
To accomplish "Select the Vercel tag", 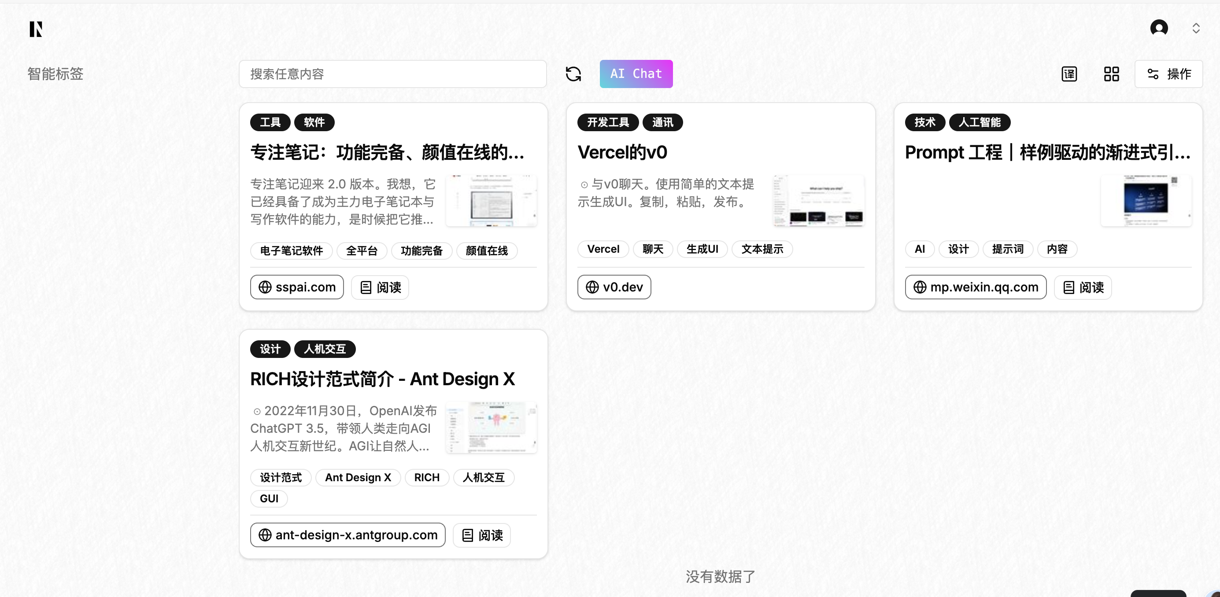I will pos(603,249).
